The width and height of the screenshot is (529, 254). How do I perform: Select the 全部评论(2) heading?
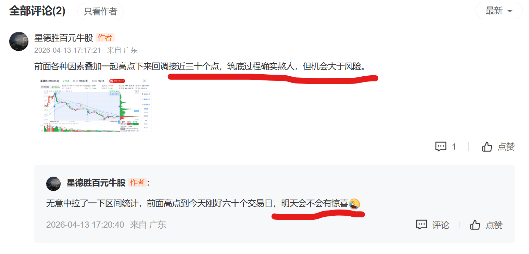(37, 11)
